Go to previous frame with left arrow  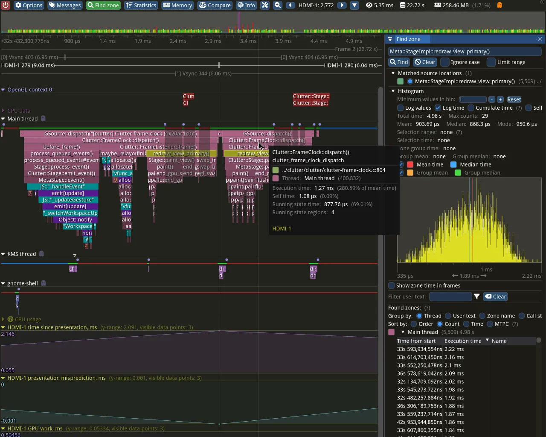point(290,5)
